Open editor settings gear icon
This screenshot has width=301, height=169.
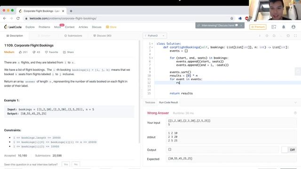[x=288, y=36]
